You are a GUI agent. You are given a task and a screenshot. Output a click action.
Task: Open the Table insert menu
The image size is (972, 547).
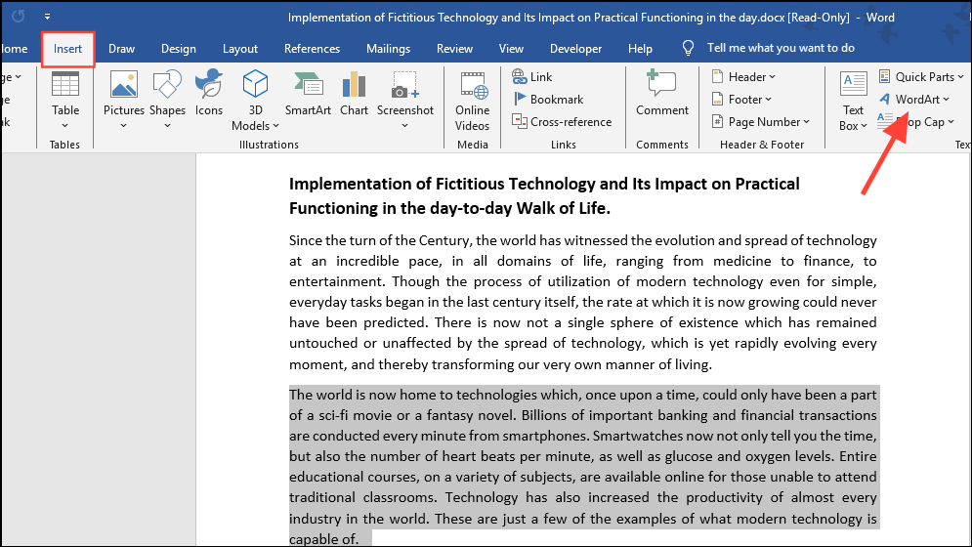[65, 96]
